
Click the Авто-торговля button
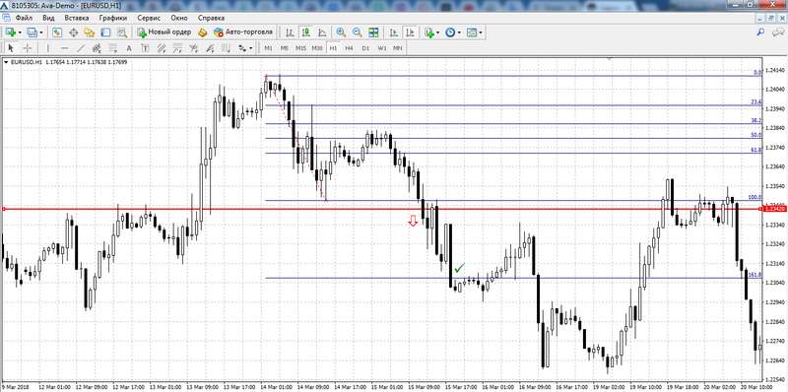tap(243, 33)
